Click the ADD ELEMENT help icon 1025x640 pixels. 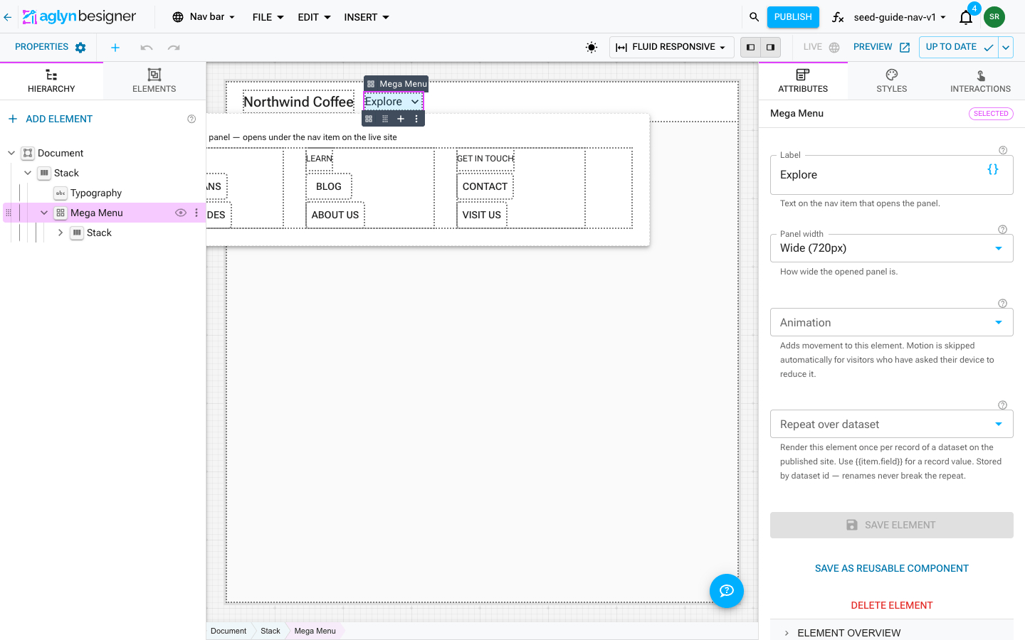(191, 119)
